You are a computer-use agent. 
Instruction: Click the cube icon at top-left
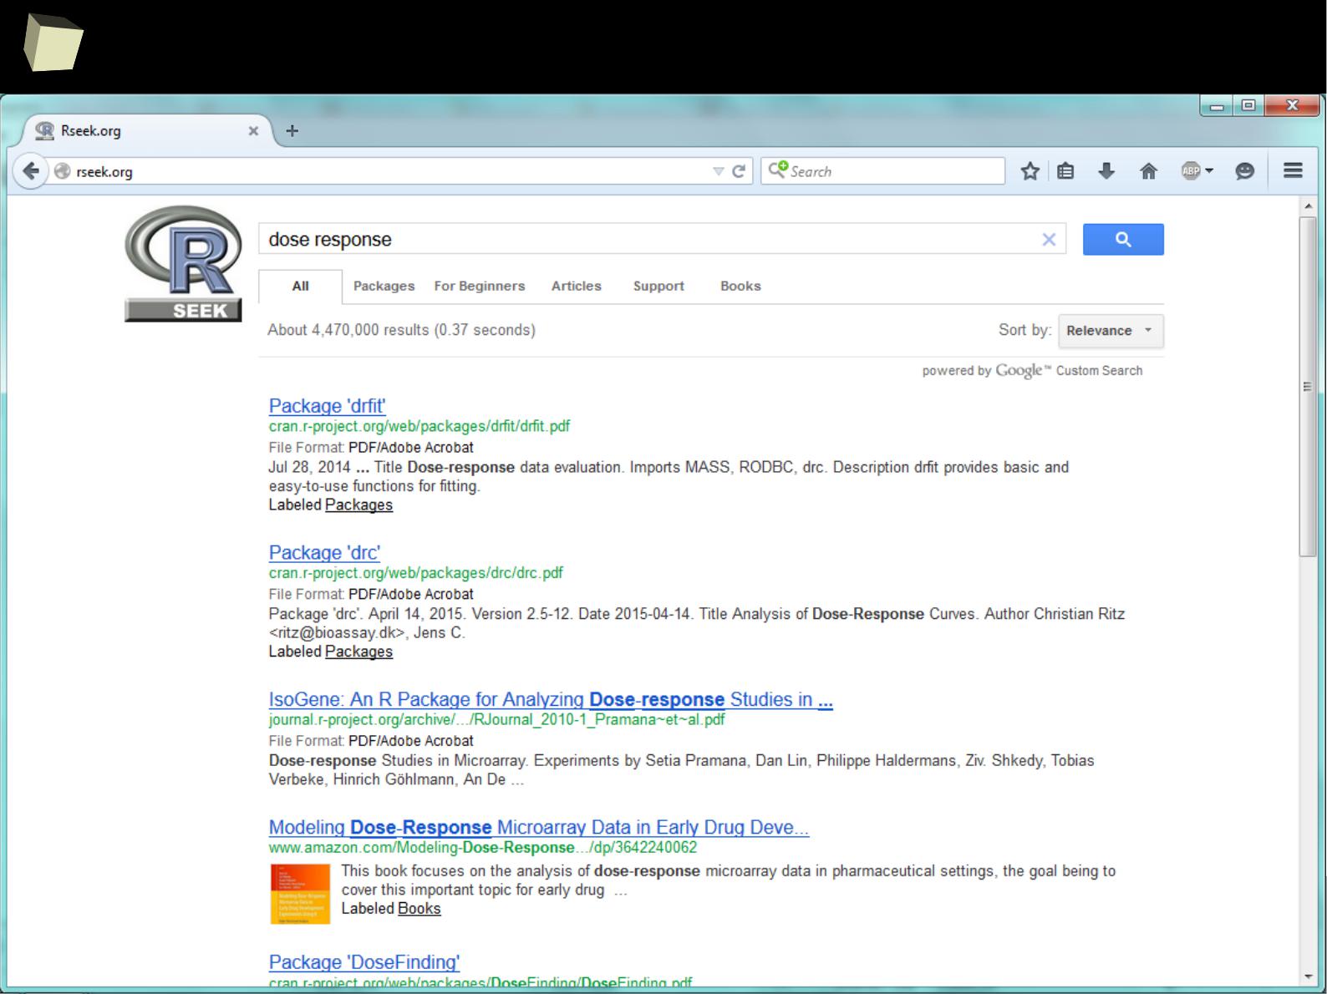tap(53, 44)
